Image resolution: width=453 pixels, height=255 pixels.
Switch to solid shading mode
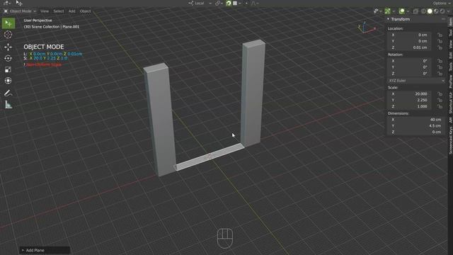430,11
